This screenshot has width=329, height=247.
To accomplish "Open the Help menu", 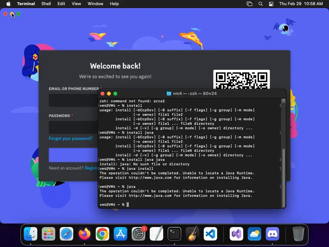I will coord(114,4).
